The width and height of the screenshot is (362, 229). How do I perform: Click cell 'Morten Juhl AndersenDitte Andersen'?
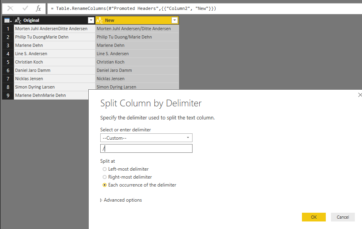54,29
